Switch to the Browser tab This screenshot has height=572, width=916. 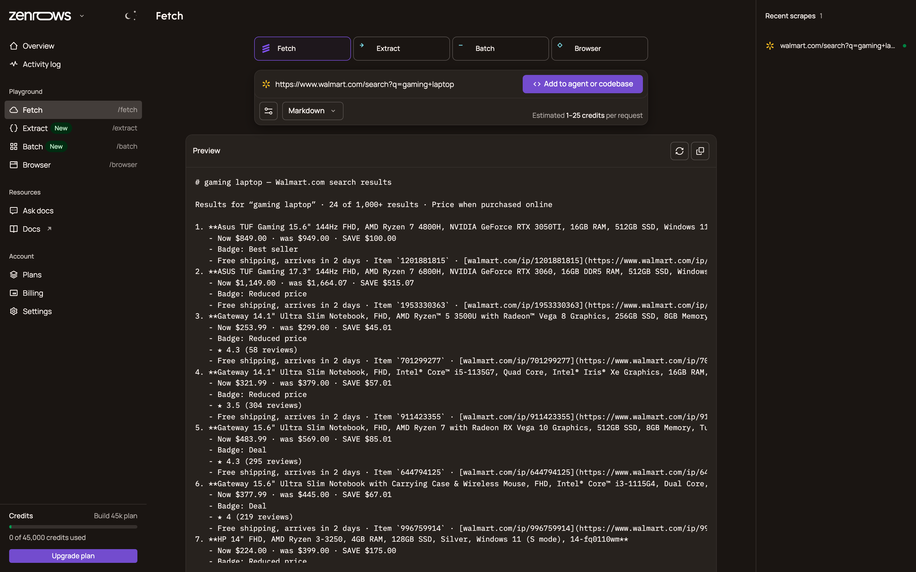click(599, 48)
